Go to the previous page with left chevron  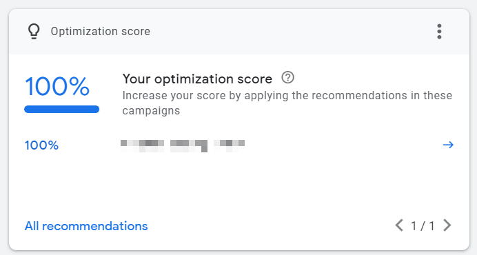coord(399,225)
